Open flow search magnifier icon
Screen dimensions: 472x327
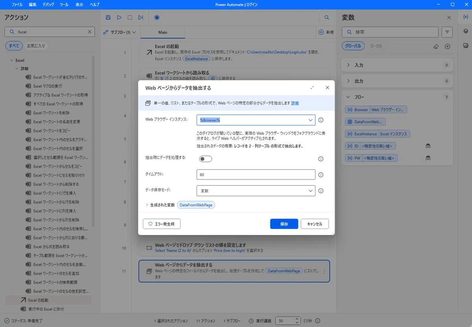(327, 17)
